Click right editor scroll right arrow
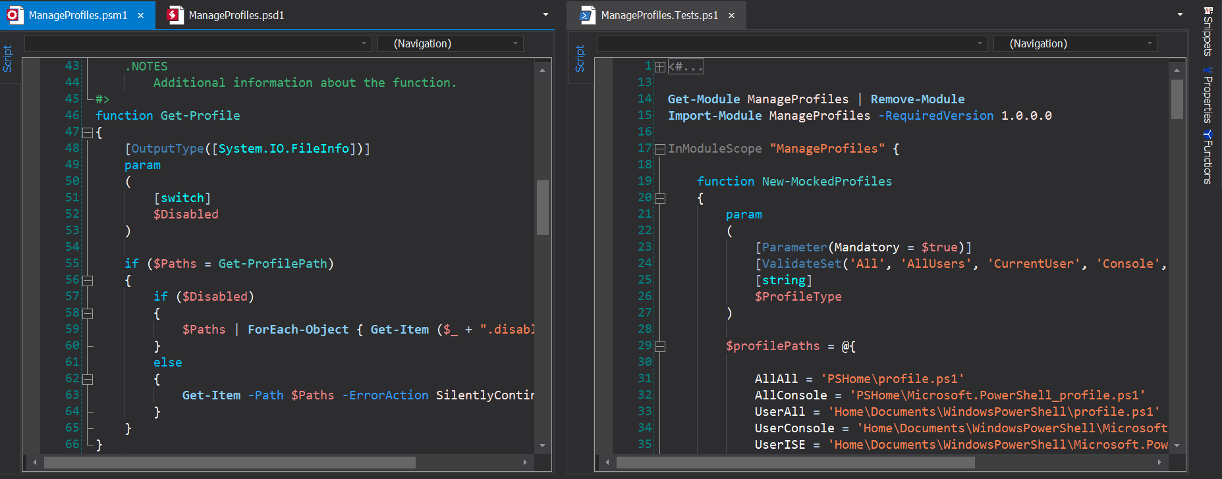Screen dimensions: 1222x479 pos(1159,463)
